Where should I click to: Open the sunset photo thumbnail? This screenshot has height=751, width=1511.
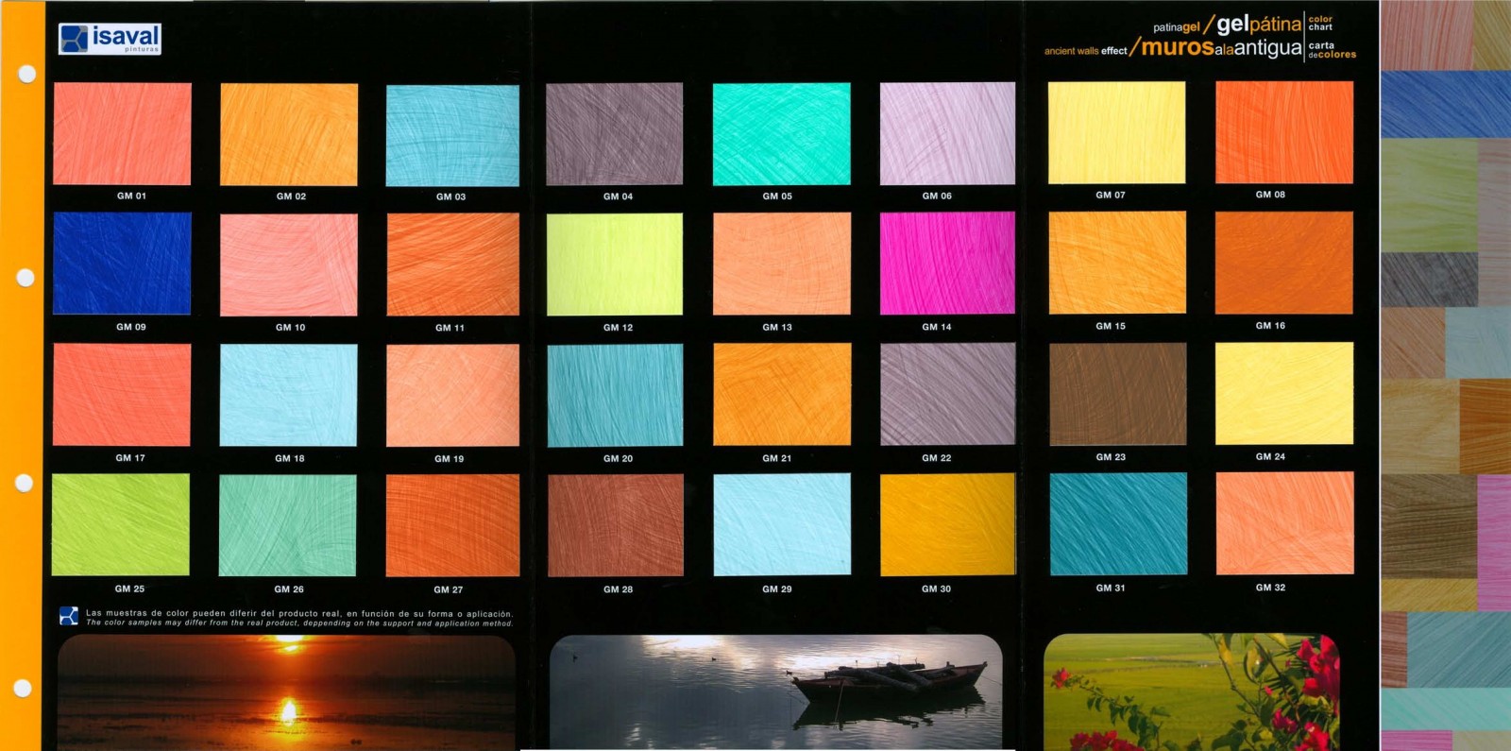[286, 692]
